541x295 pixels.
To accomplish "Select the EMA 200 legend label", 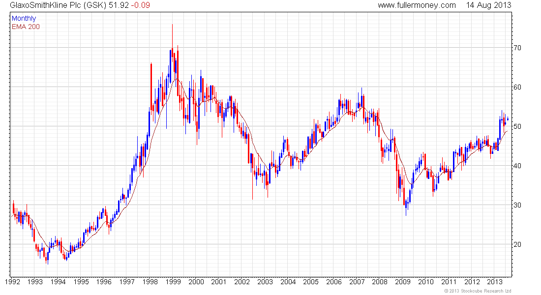I will click(26, 27).
